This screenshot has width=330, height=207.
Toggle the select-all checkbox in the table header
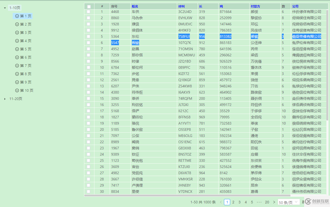tap(89, 6)
